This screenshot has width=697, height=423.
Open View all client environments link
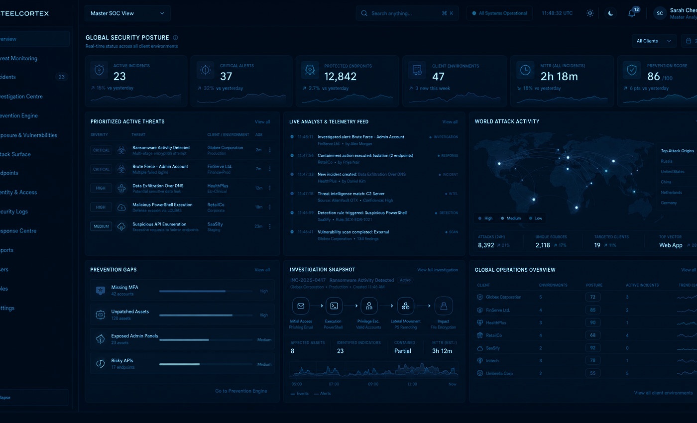[x=663, y=393]
